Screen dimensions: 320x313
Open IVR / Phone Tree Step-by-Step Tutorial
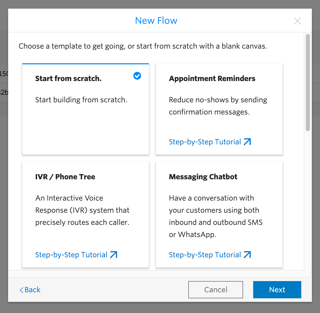coord(76,255)
